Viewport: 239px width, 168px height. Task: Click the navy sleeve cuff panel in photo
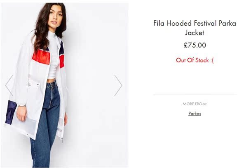pyautogui.click(x=10, y=112)
